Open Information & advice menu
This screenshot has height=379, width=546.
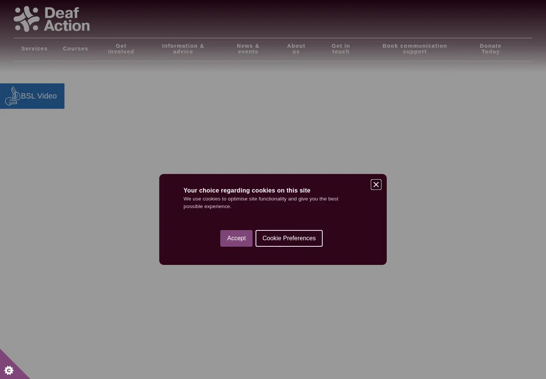click(183, 49)
